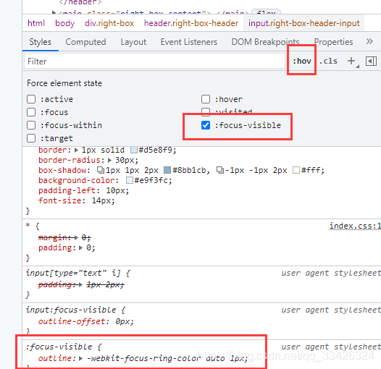This screenshot has width=381, height=369.
Task: Expand the outline shorthand property
Action: click(81, 358)
